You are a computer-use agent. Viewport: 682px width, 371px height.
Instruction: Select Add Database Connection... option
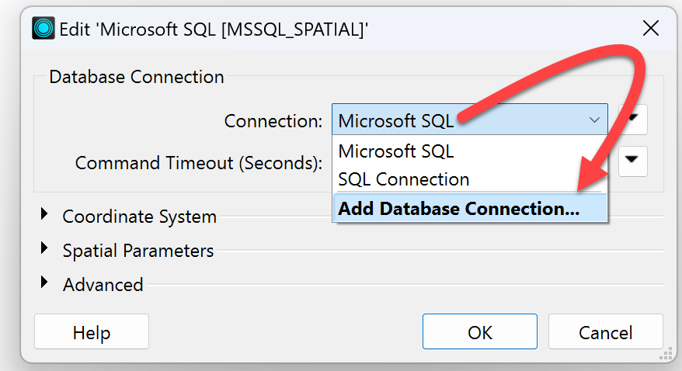tap(470, 209)
